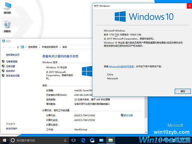Expand the chevron after 所有控制面板项 breadcrumb

pos(60,47)
